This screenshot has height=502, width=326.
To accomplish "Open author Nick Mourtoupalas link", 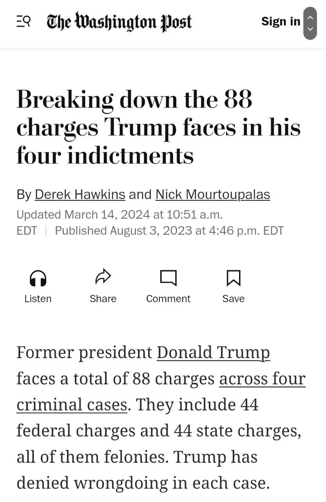I will click(213, 194).
